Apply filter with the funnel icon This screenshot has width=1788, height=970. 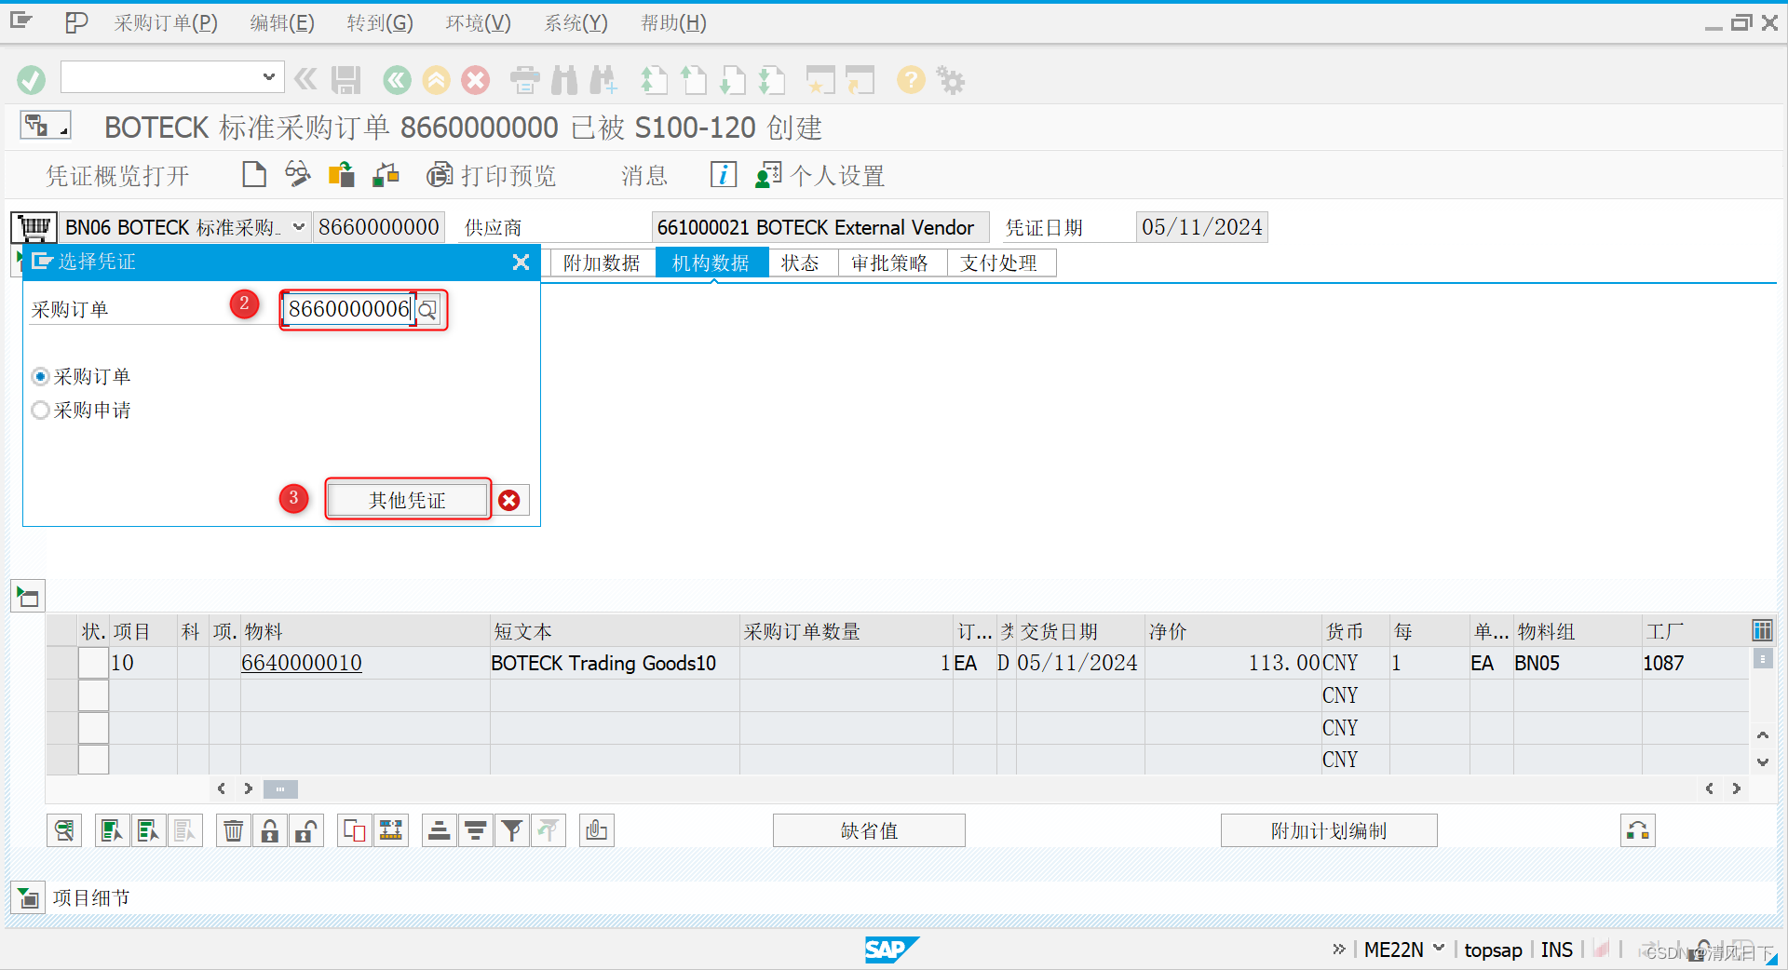click(x=511, y=830)
